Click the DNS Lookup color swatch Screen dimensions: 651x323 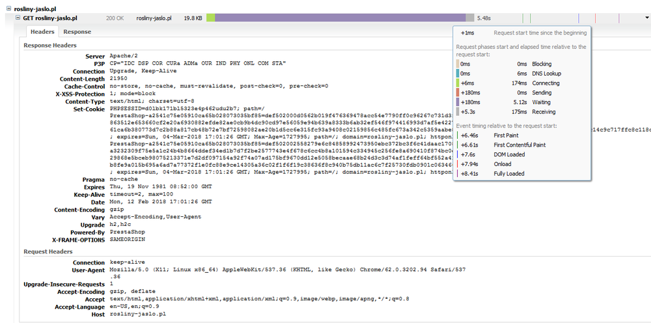[x=458, y=74]
